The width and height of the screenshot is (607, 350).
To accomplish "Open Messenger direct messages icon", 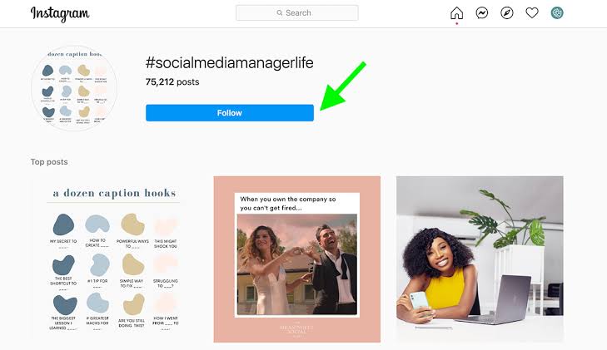I will click(x=482, y=13).
